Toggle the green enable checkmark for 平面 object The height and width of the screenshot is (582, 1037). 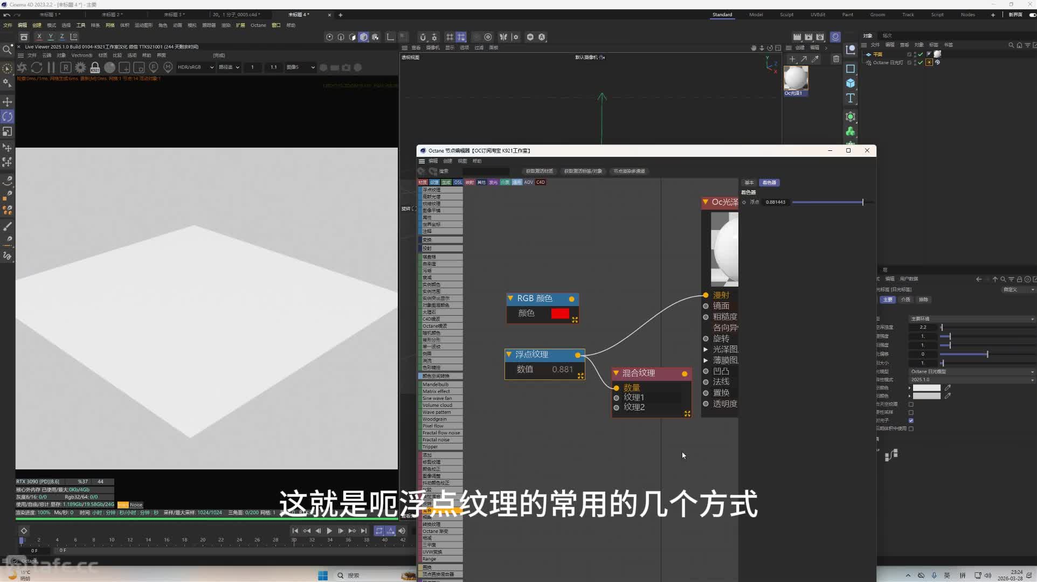(x=921, y=54)
